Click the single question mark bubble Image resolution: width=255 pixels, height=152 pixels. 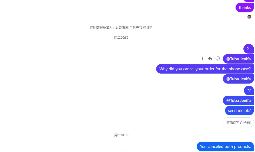coord(249,49)
